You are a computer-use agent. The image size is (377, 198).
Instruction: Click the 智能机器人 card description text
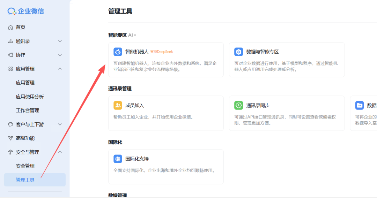coord(165,67)
